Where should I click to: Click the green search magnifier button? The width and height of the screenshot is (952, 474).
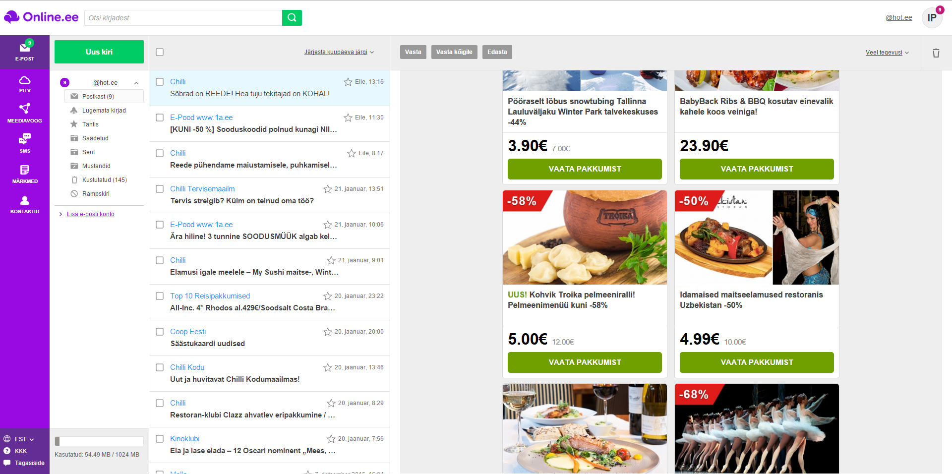(292, 18)
